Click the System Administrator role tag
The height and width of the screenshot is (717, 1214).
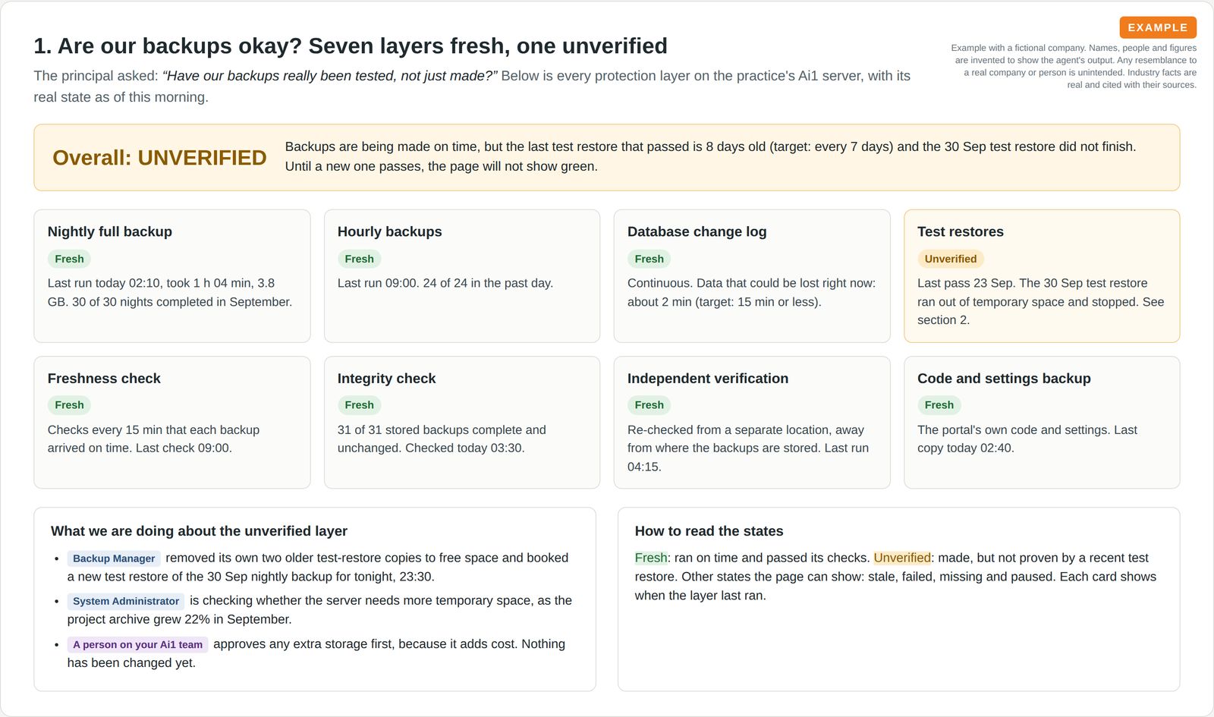(126, 601)
